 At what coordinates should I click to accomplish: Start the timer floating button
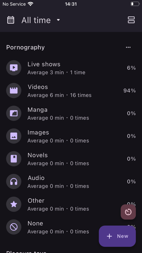click(128, 212)
